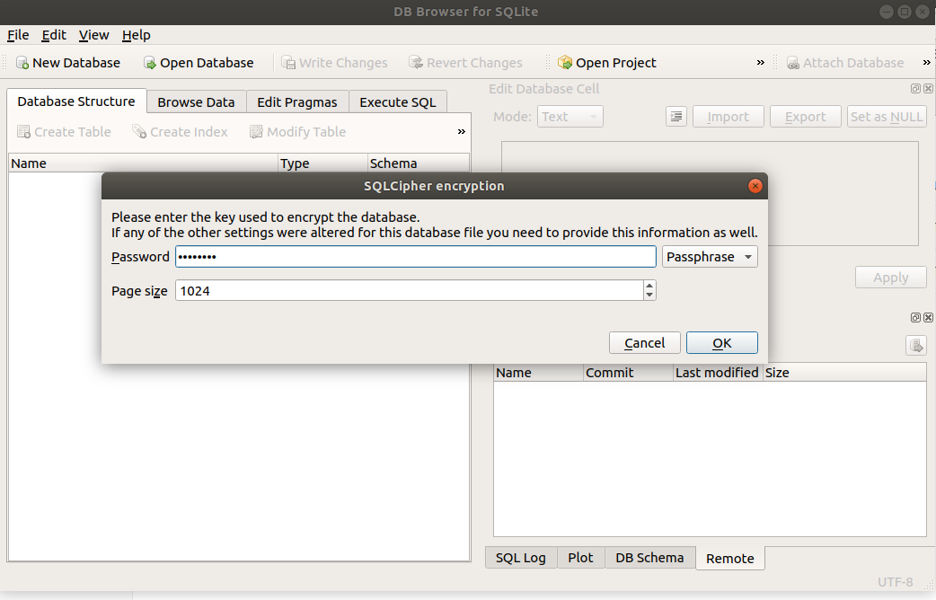
Task: Click Last modified column header
Action: tap(718, 373)
